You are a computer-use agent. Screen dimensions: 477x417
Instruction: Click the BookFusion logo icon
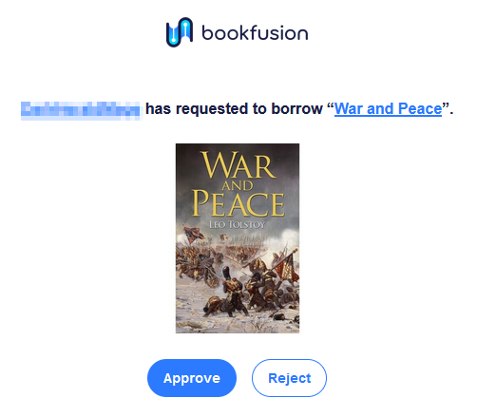tap(180, 32)
